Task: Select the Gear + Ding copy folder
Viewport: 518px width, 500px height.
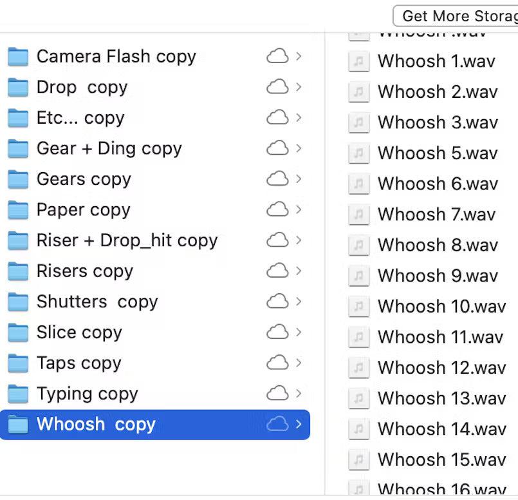Action: point(109,148)
